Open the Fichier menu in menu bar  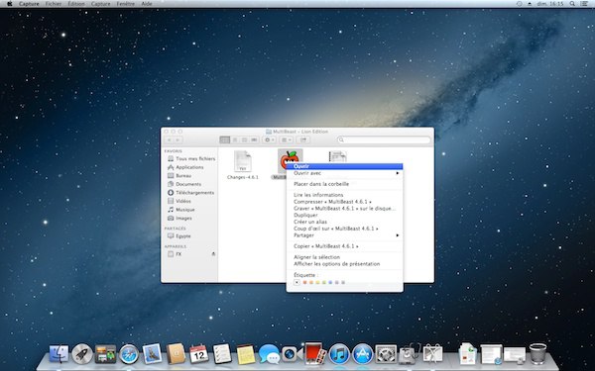54,4
